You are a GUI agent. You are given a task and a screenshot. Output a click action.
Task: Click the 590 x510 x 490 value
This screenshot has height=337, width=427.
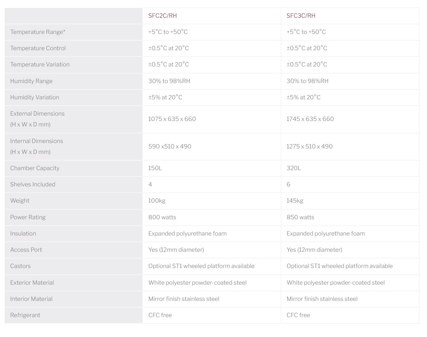click(x=170, y=146)
